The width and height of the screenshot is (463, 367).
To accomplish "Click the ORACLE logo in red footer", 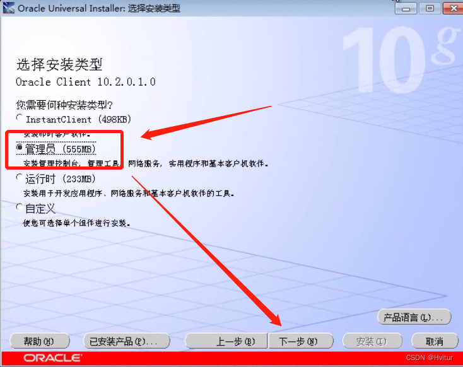I will pos(52,358).
